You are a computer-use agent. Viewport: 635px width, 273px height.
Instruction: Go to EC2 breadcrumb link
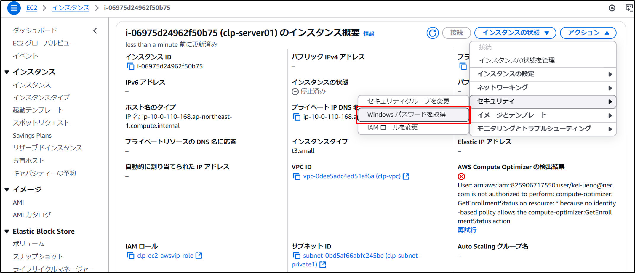point(32,8)
